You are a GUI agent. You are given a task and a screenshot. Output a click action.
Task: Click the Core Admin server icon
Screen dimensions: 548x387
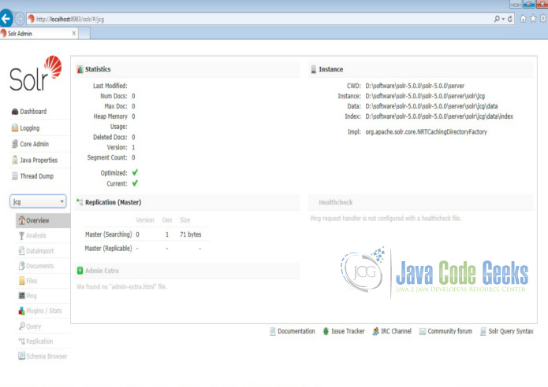(x=15, y=144)
